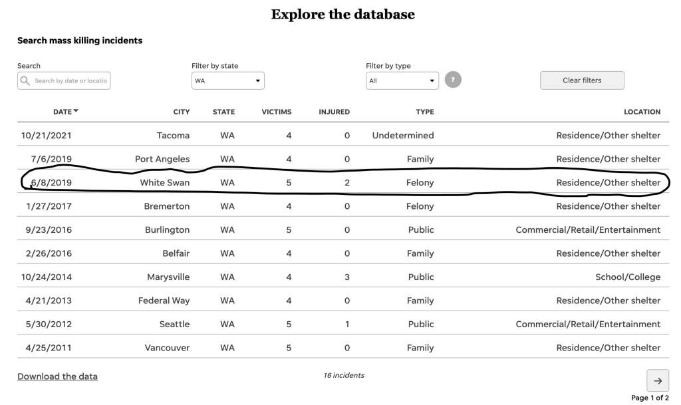Open the Download the data link
This screenshot has height=405, width=681.
[x=57, y=376]
